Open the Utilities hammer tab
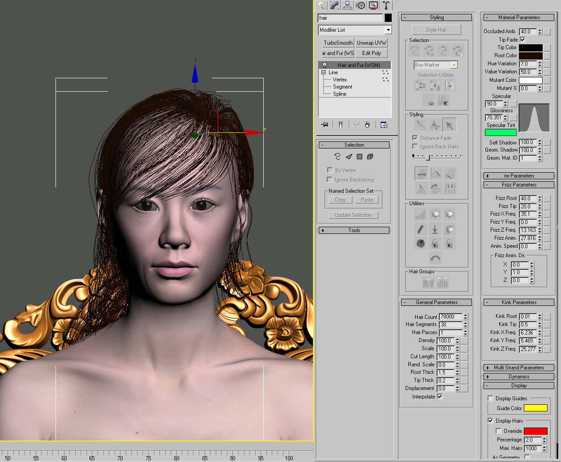Viewport: 561px width, 462px height. pos(386,5)
